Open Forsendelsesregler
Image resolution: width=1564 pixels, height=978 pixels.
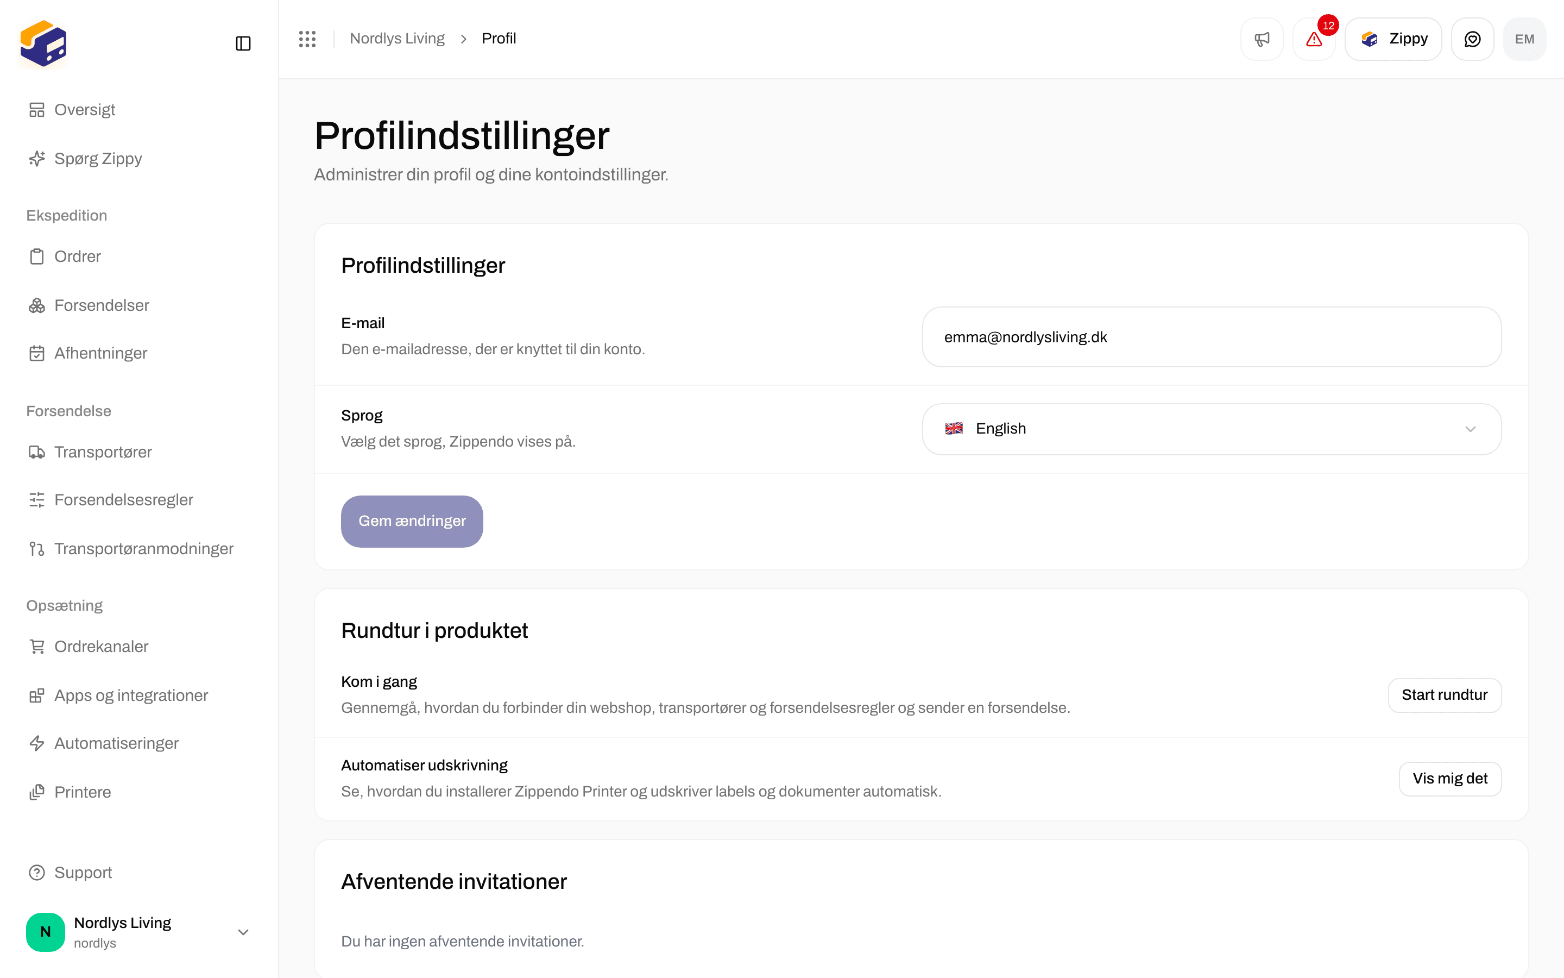point(139,500)
